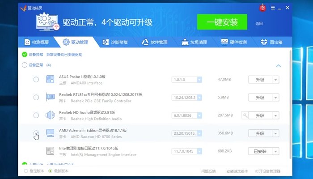Open version dropdown showing 11.7.0.1045
This screenshot has width=313, height=179.
pos(186,151)
